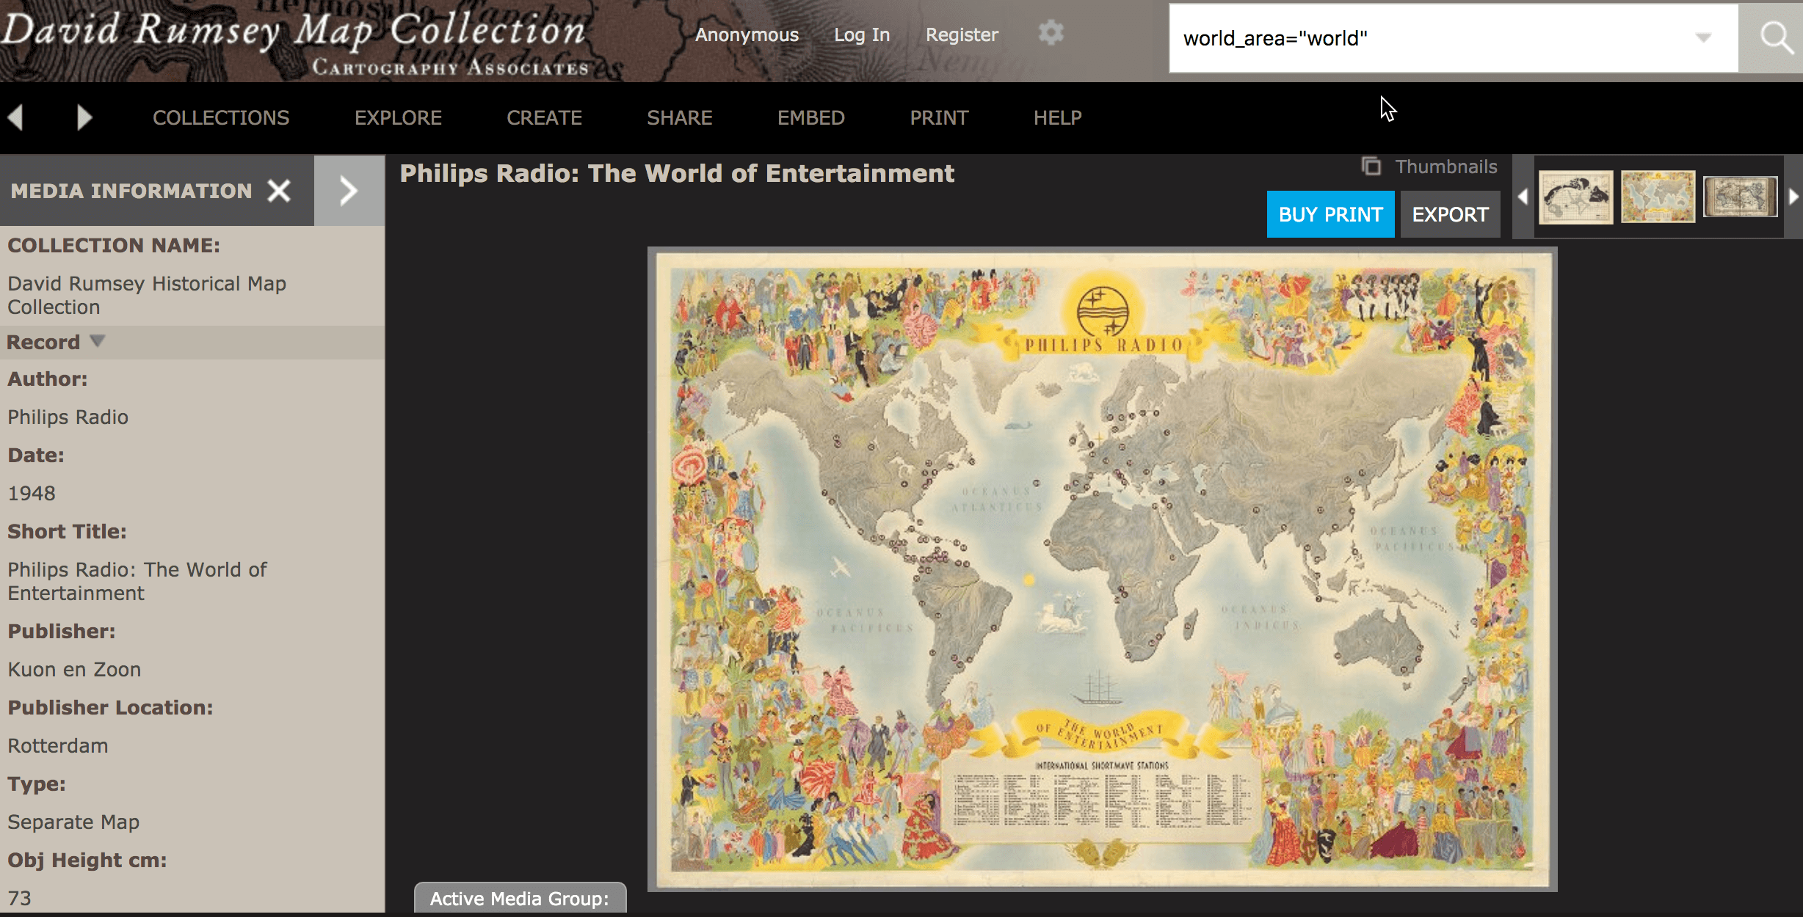Select the first black-continents map thumbnail
This screenshot has width=1803, height=917.
(x=1575, y=197)
